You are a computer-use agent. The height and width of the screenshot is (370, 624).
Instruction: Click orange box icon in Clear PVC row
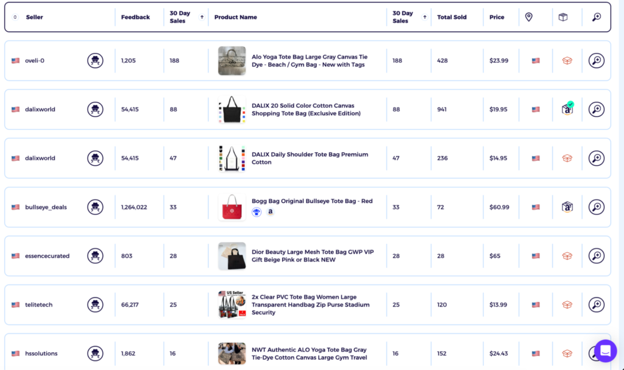coord(567,305)
